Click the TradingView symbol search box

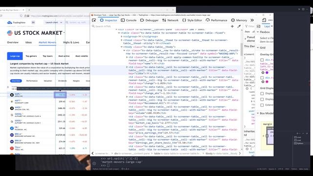(x=77, y=22)
